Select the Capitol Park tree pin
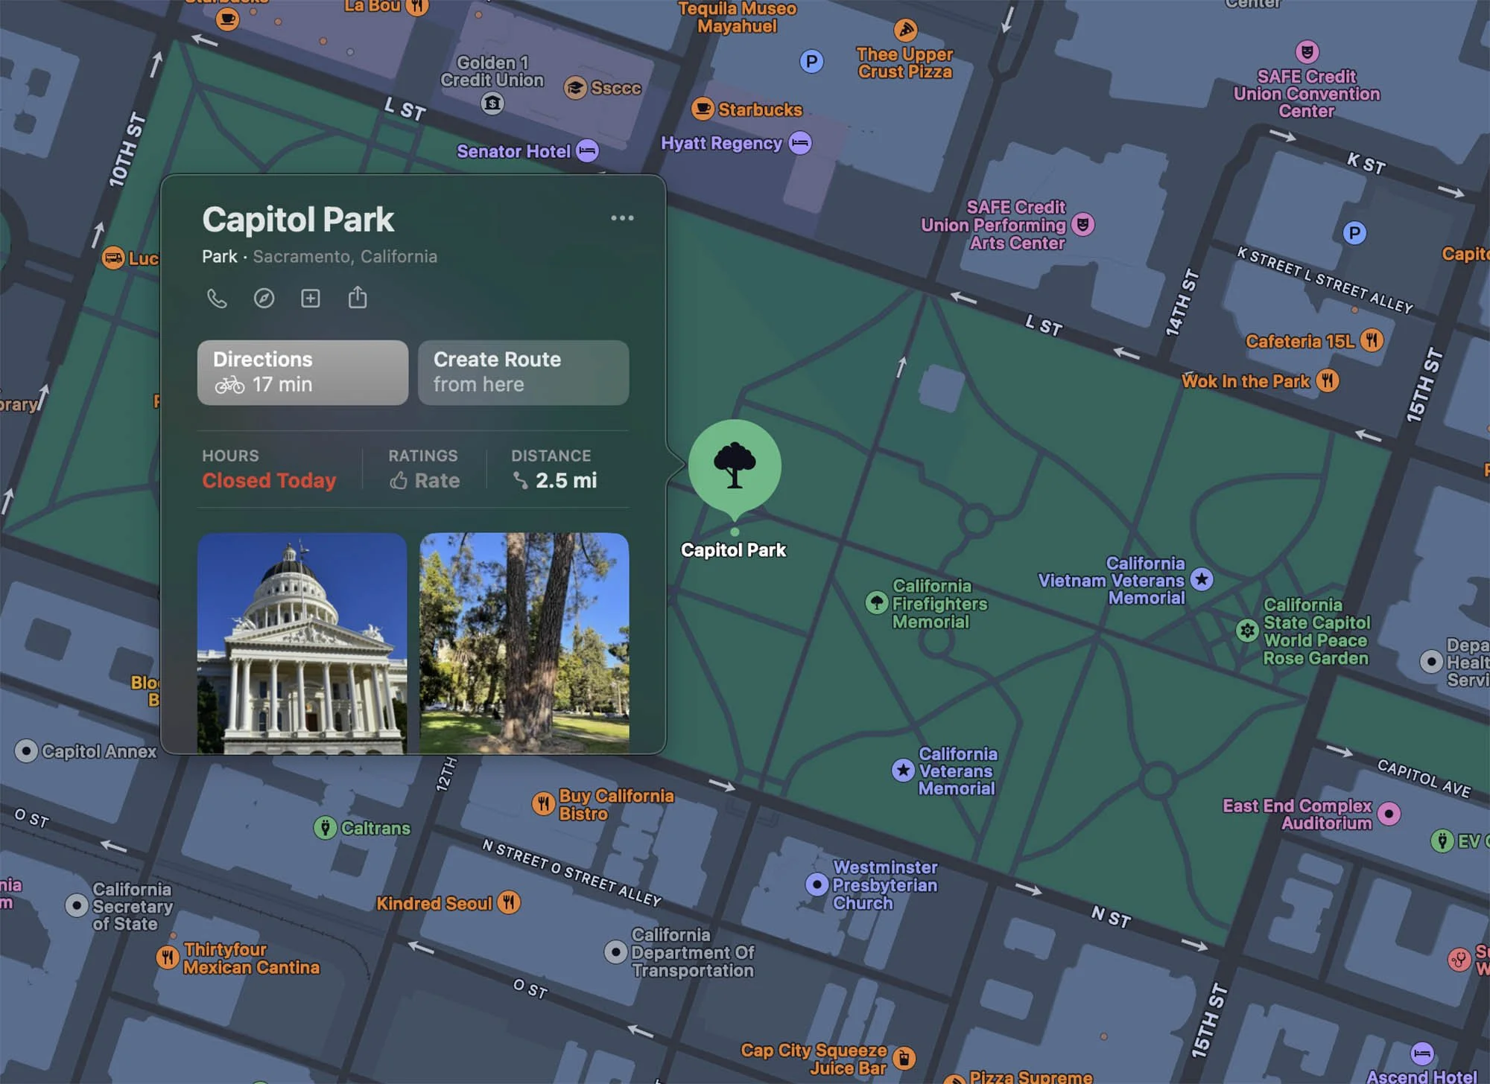Image resolution: width=1490 pixels, height=1084 pixels. coord(735,467)
